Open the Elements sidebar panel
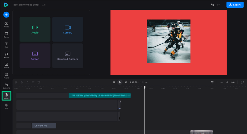The height and width of the screenshot is (134, 247). pyautogui.click(x=6, y=86)
